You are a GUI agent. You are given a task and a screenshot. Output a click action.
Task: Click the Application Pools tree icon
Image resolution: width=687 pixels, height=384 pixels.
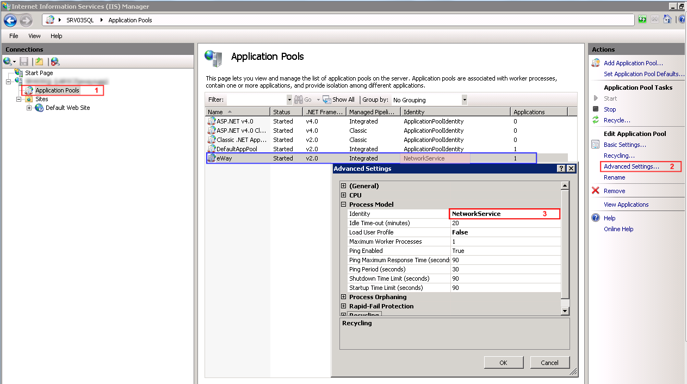click(29, 90)
